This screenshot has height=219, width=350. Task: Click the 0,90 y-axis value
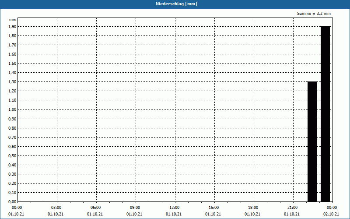12,119
